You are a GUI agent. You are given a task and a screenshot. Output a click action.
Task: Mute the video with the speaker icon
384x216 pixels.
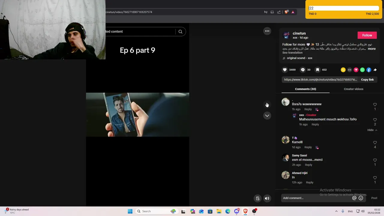(x=267, y=198)
